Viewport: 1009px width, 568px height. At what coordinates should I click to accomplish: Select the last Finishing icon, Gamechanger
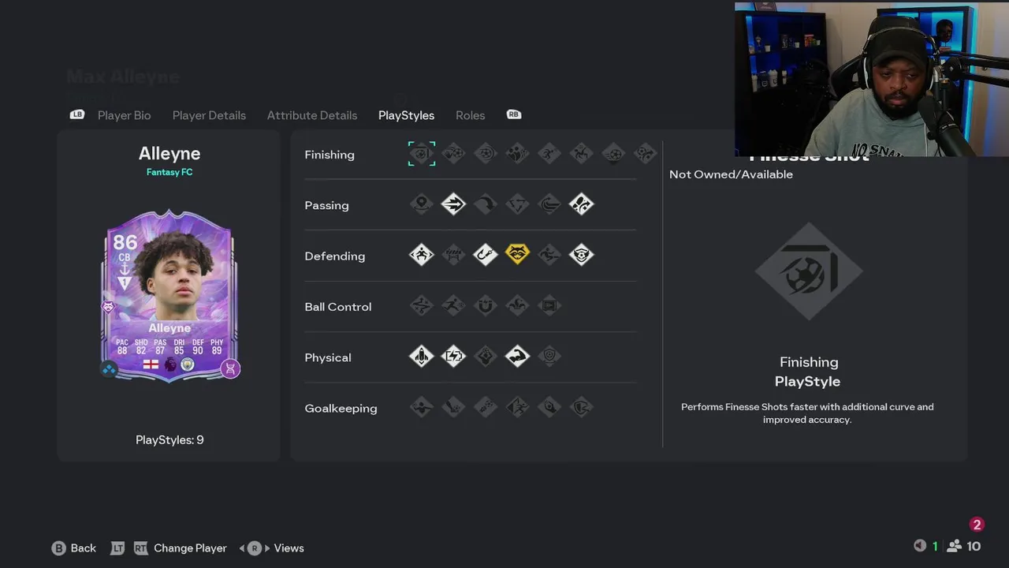point(645,154)
